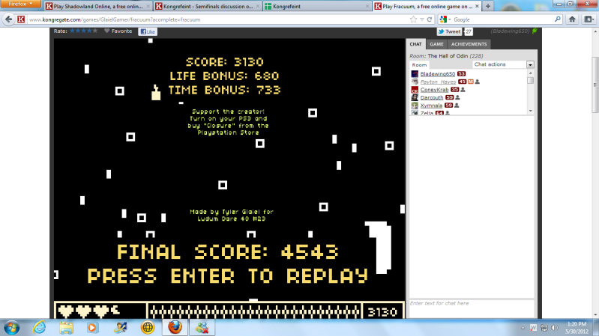Open Payton_Hayes profile link
The height and width of the screenshot is (336, 599).
438,82
